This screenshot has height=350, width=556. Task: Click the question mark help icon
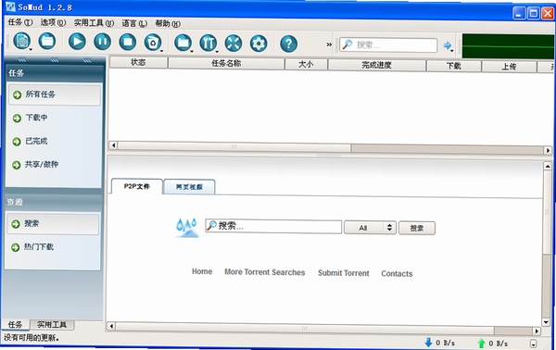click(288, 44)
